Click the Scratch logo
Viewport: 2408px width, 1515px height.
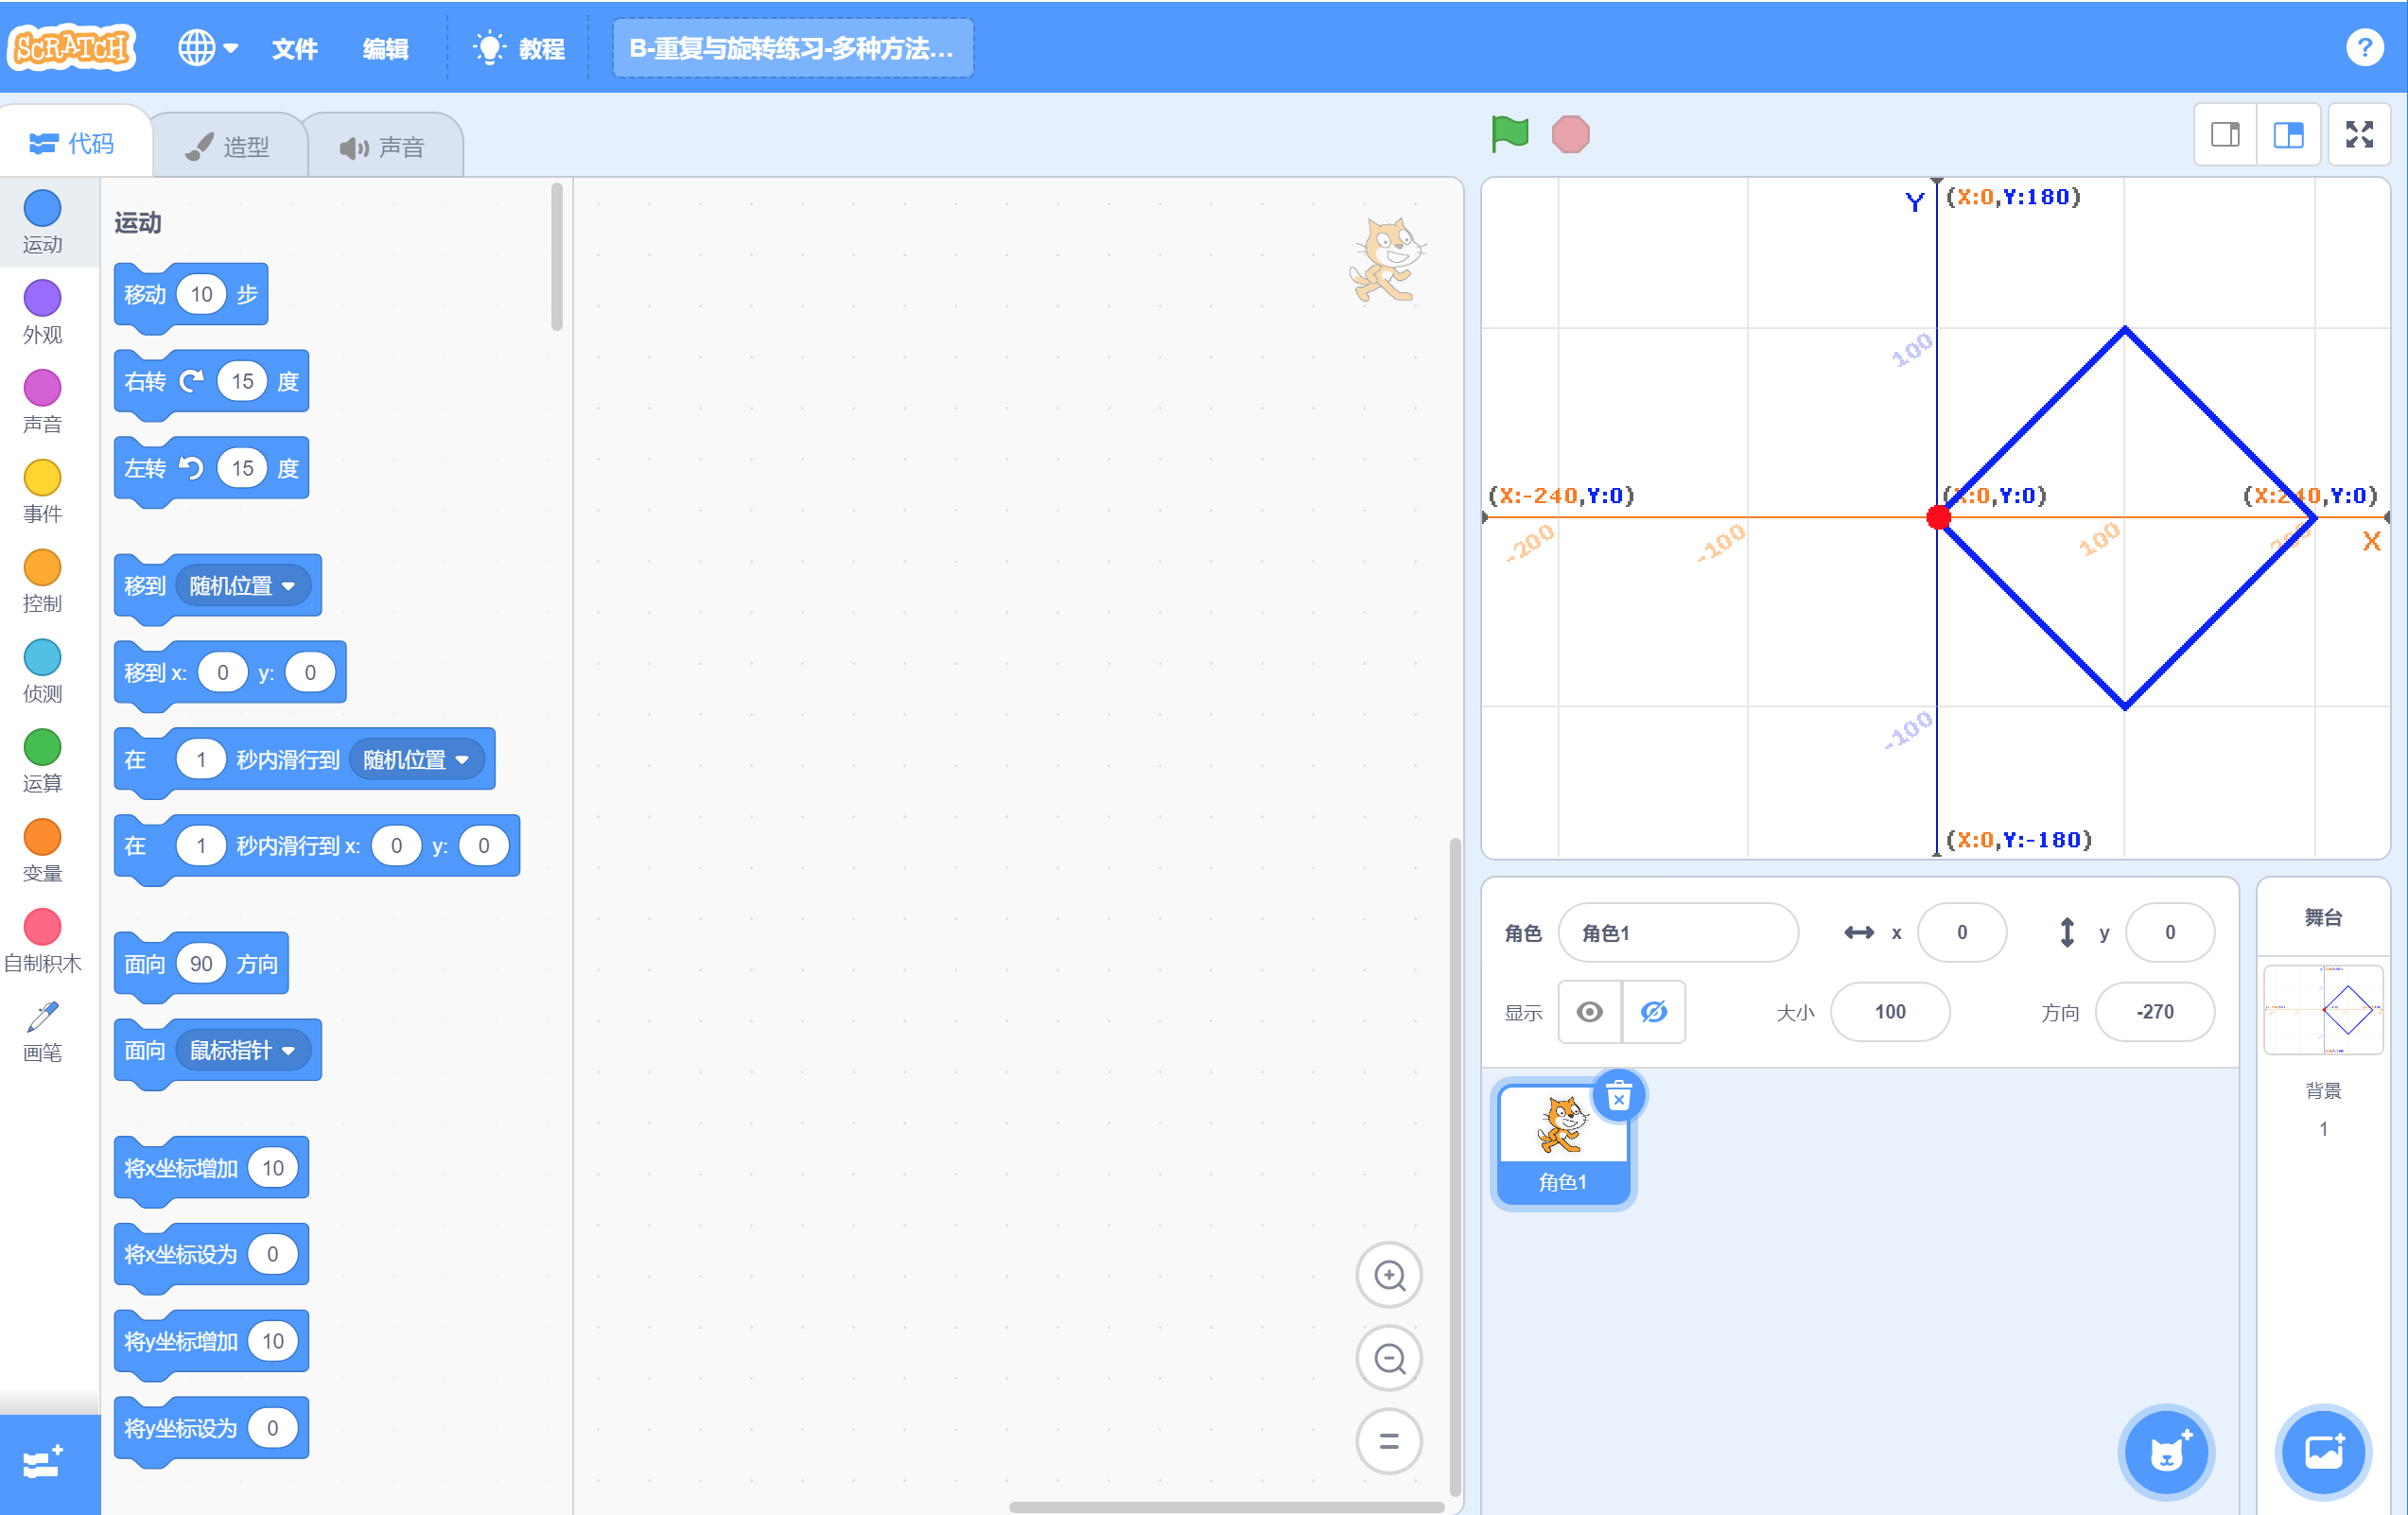coord(72,47)
